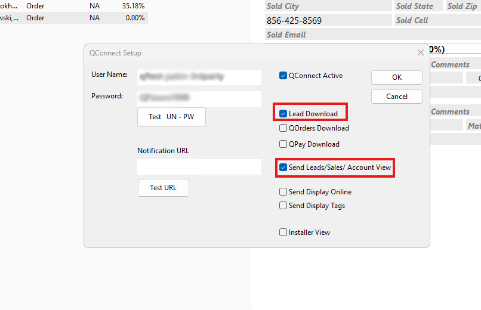The width and height of the screenshot is (481, 310).
Task: Turn on Installer View checkbox
Action: click(283, 232)
